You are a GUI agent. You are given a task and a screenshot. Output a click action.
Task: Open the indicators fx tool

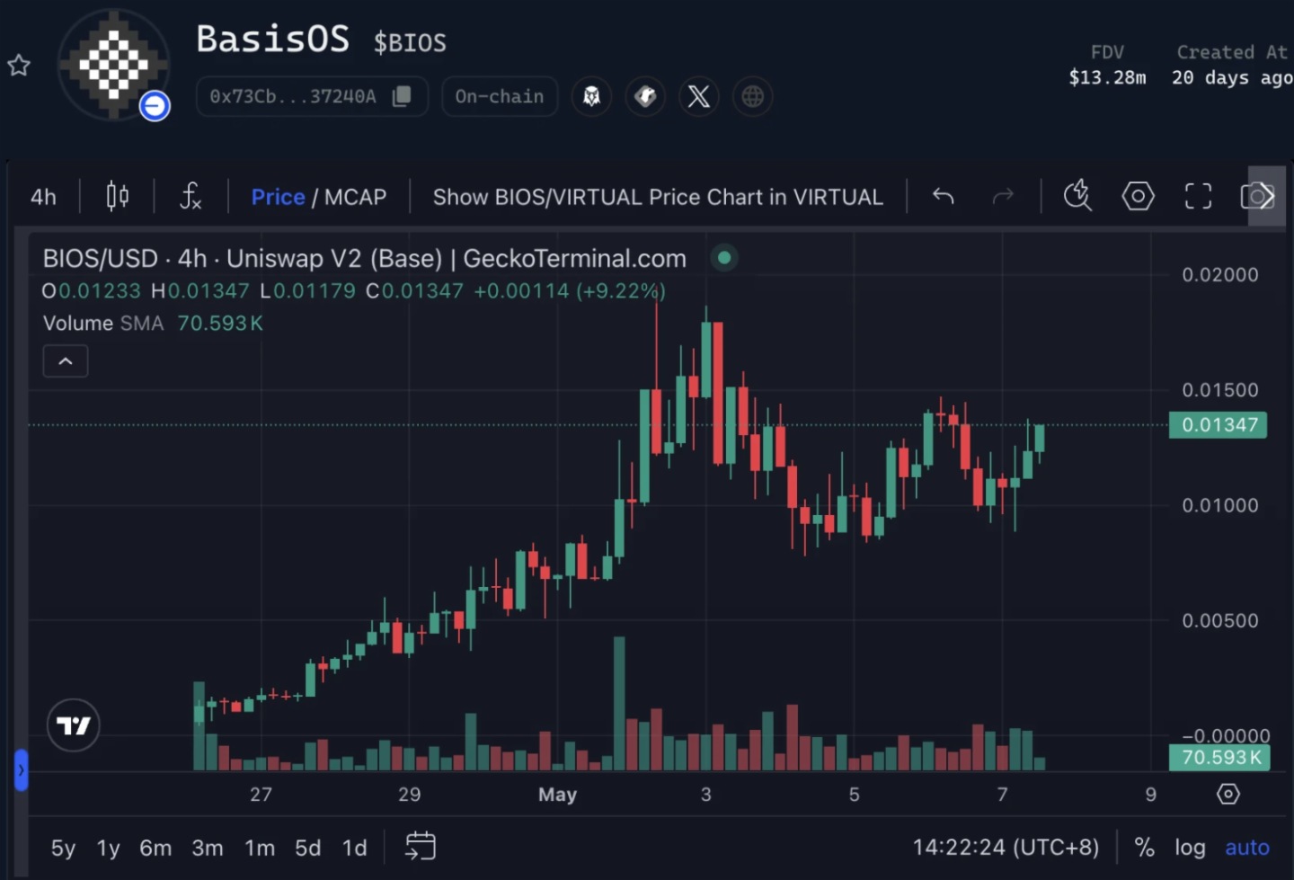191,196
